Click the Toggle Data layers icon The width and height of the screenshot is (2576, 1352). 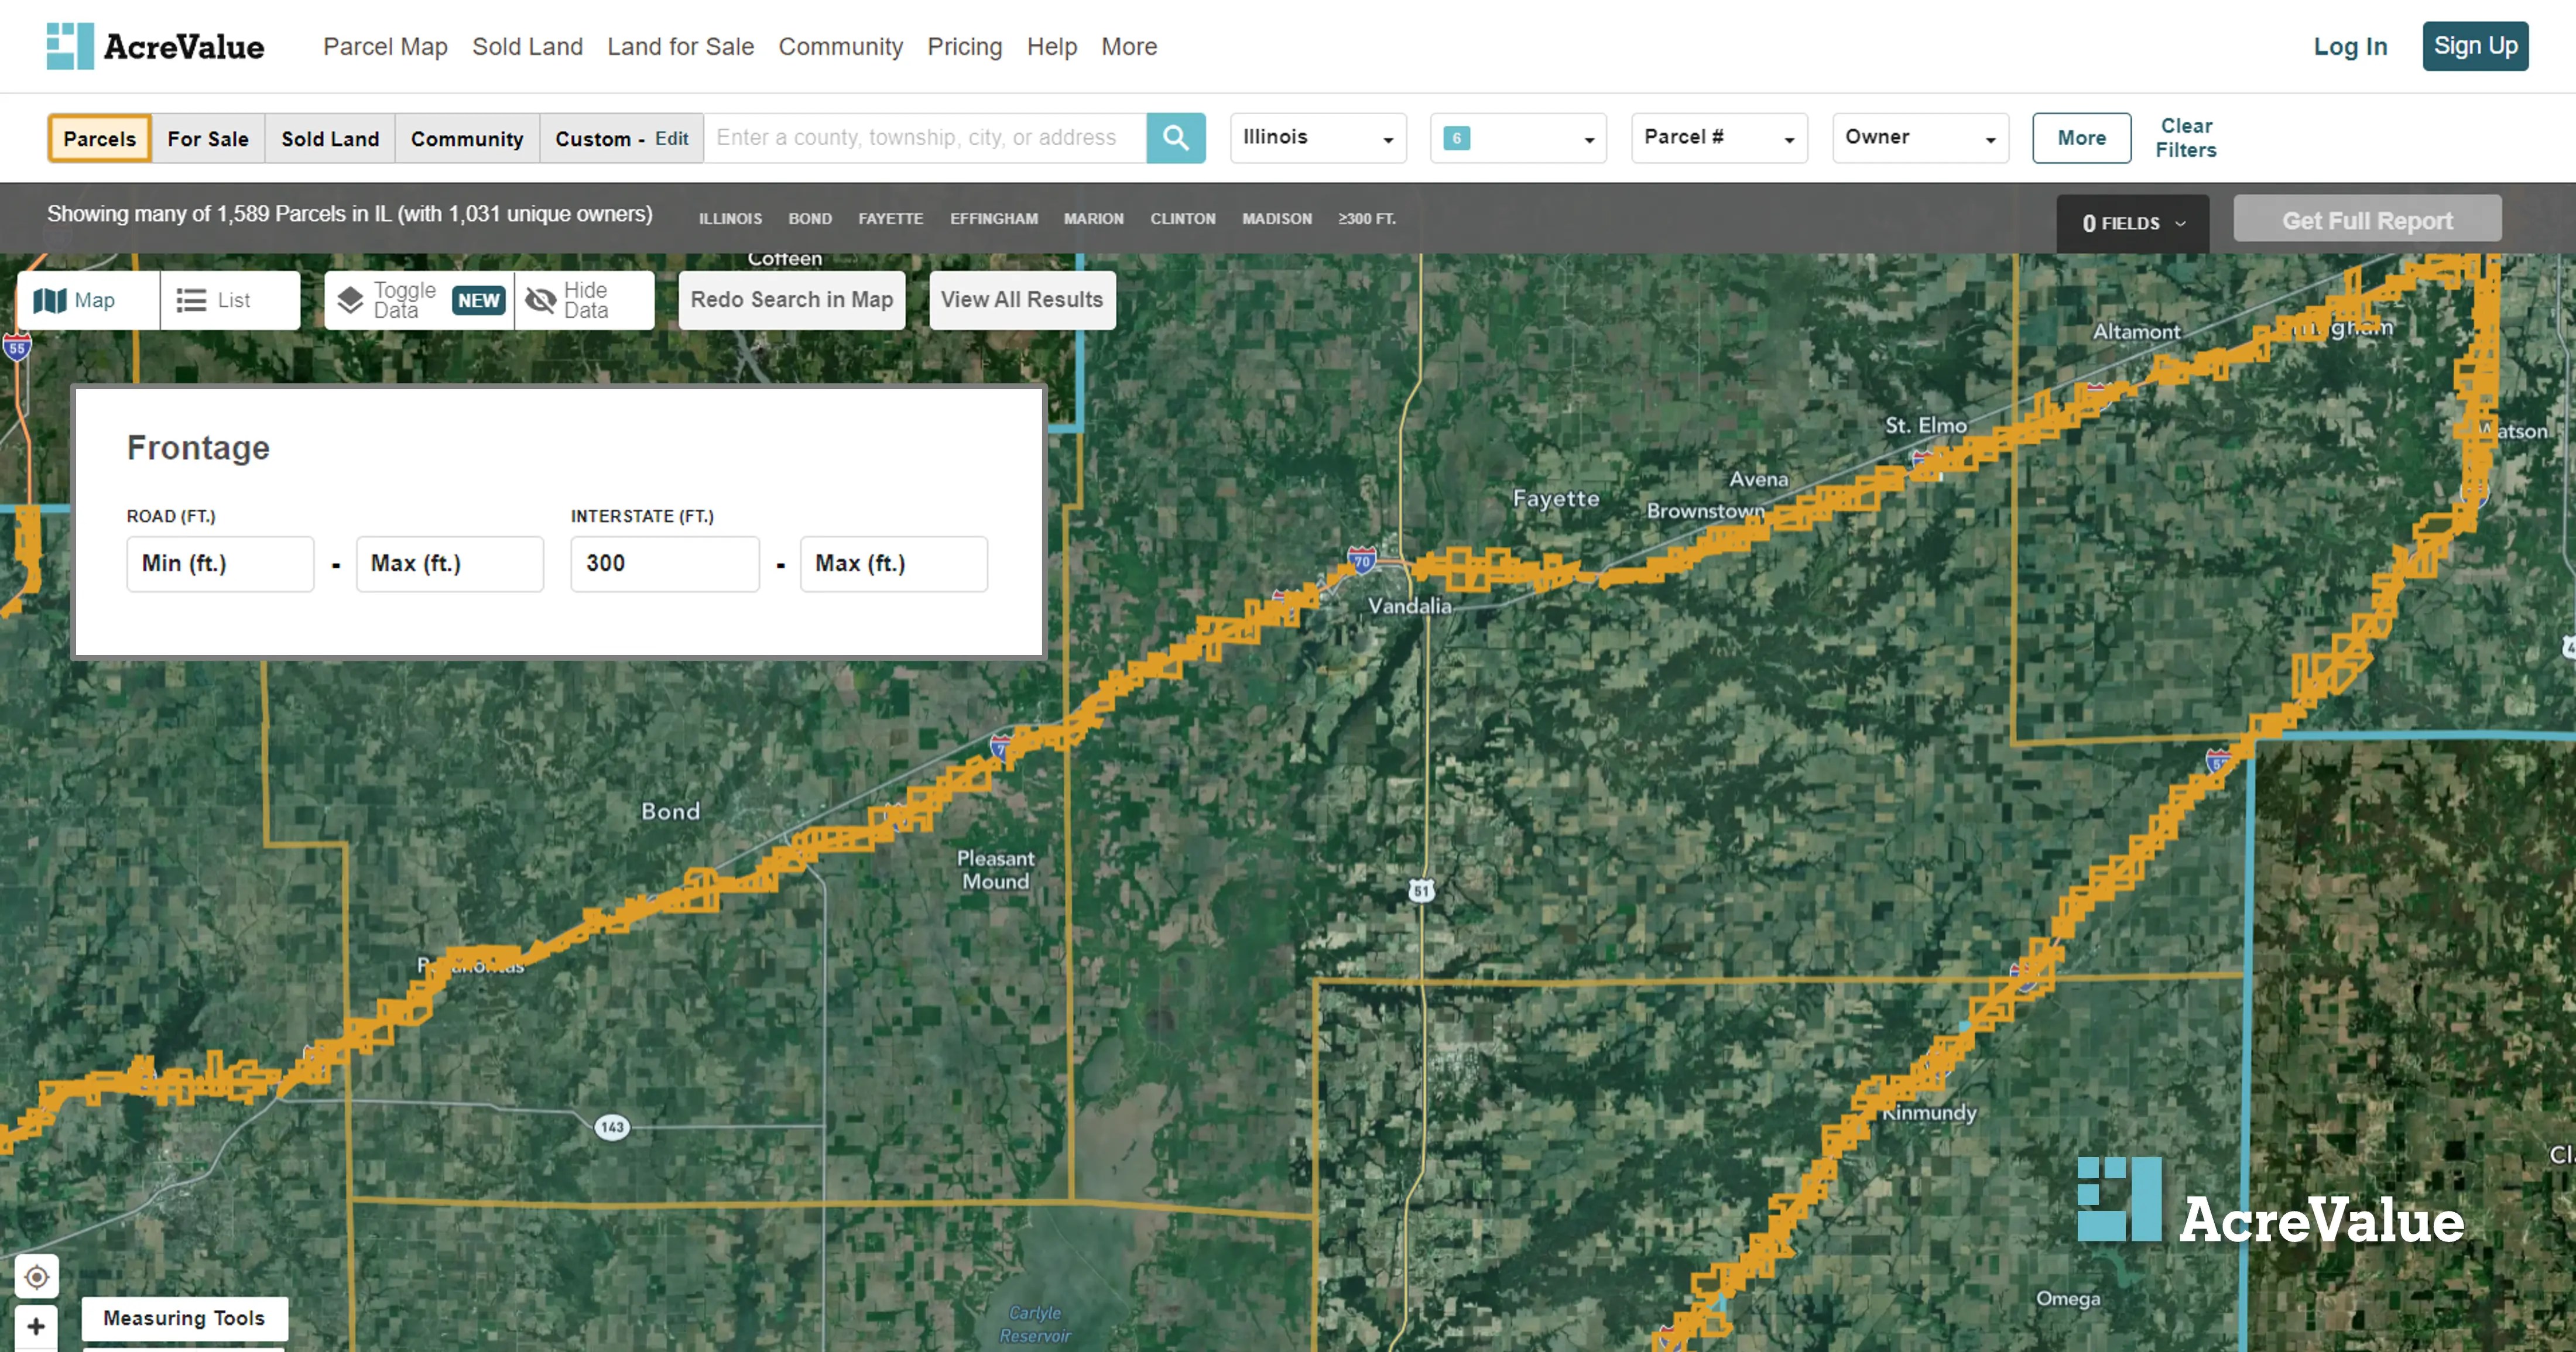coord(350,300)
